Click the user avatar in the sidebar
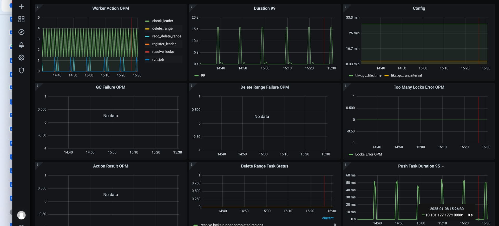 [x=21, y=215]
